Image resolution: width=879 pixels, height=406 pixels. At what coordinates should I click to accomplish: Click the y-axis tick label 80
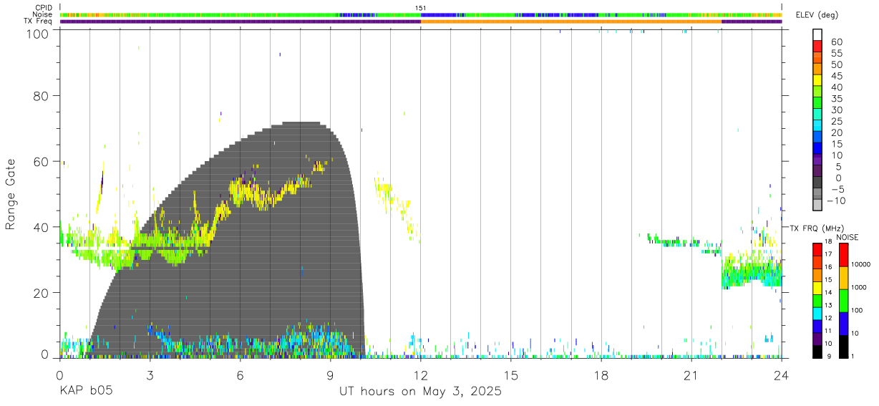[x=40, y=96]
